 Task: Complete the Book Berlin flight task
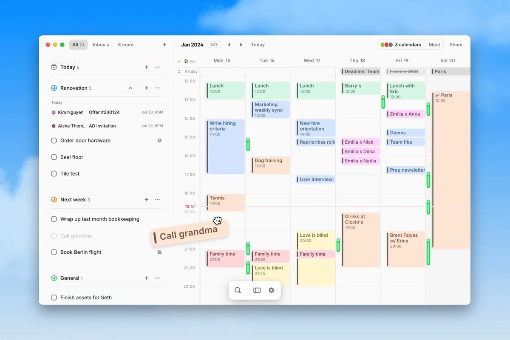pos(54,252)
